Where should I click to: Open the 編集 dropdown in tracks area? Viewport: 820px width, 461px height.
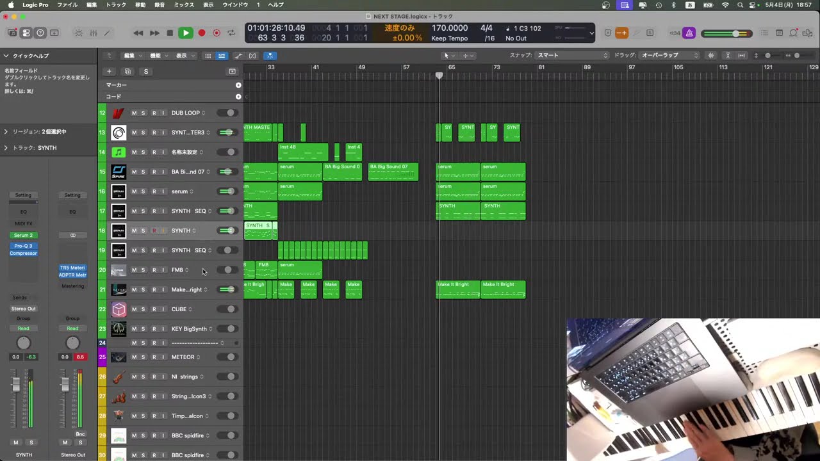click(132, 56)
